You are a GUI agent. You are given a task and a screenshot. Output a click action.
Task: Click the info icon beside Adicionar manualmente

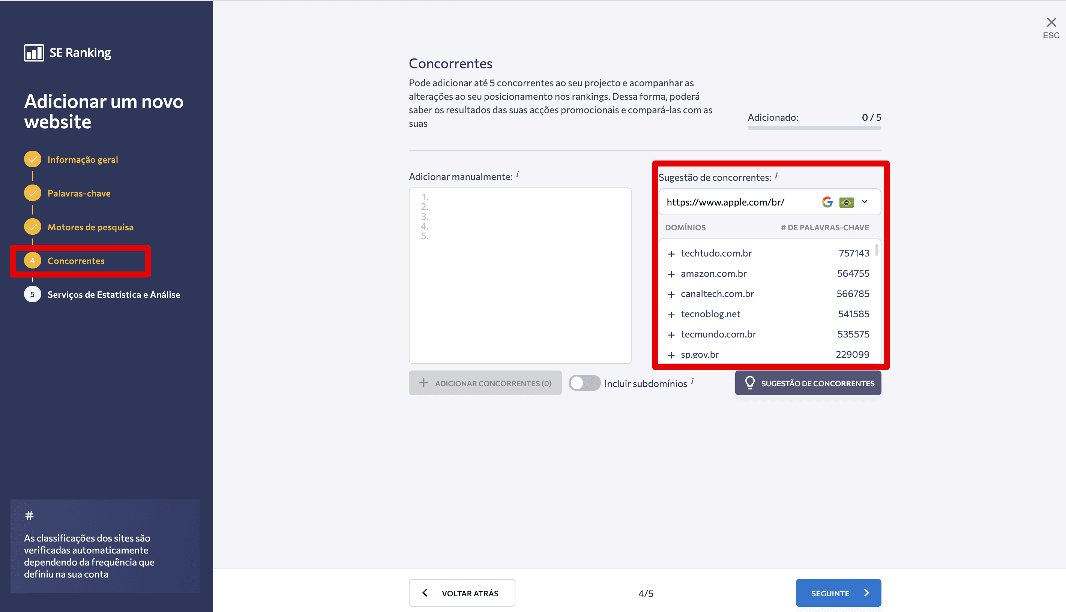(x=518, y=174)
